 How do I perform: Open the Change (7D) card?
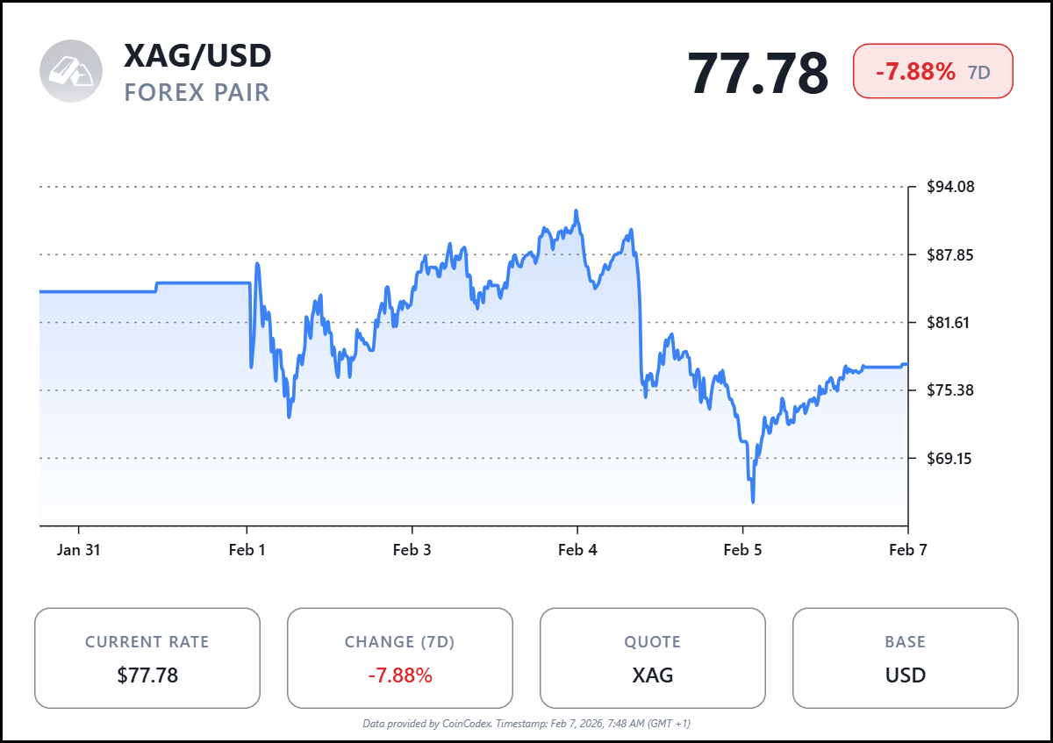tap(400, 658)
